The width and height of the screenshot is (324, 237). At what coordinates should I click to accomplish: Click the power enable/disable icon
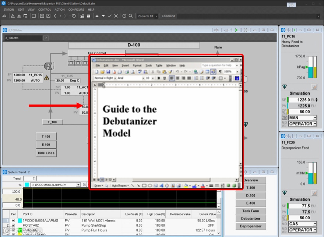(124, 16)
